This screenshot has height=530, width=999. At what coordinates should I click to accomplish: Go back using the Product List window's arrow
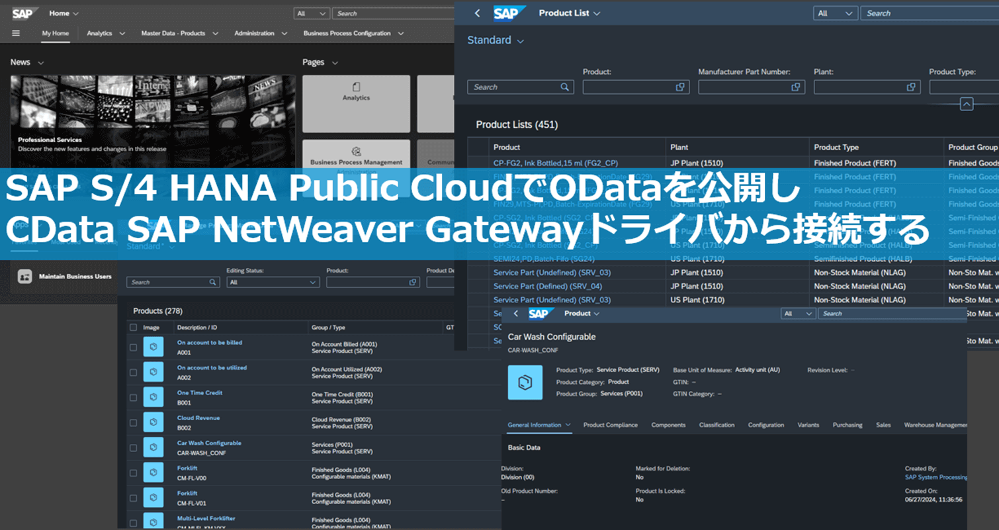(478, 13)
